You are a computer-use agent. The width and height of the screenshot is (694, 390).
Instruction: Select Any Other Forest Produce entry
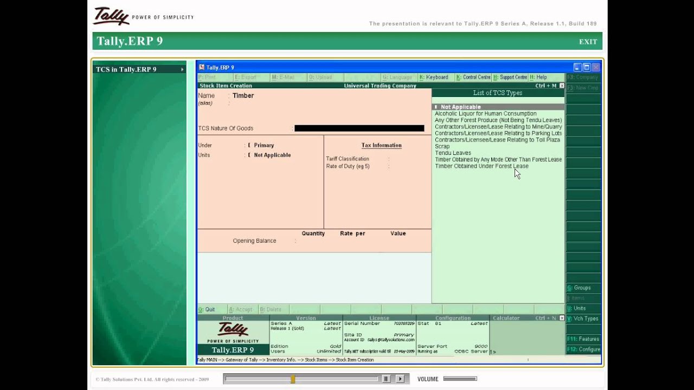click(x=498, y=120)
